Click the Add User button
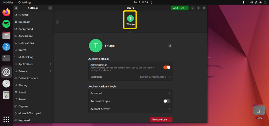Image resolution: width=269 pixels, height=126 pixels. click(180, 8)
